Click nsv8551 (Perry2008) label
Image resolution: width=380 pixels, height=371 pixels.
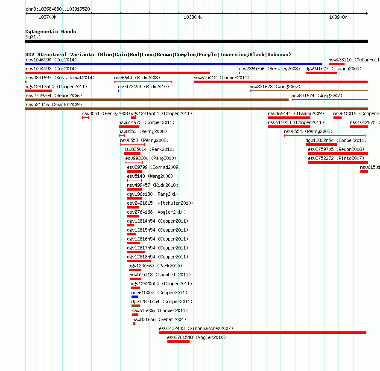[x=106, y=113]
